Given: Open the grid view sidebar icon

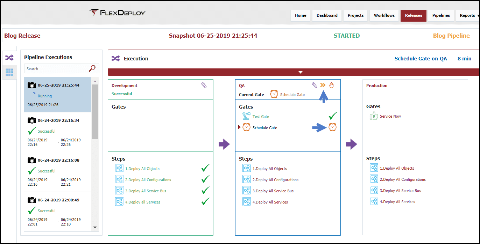Looking at the screenshot, I should click(x=9, y=72).
